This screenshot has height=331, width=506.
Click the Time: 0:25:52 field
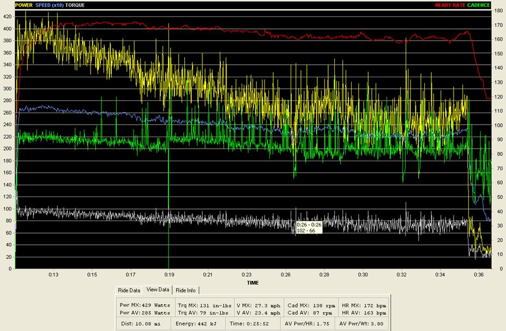(254, 323)
